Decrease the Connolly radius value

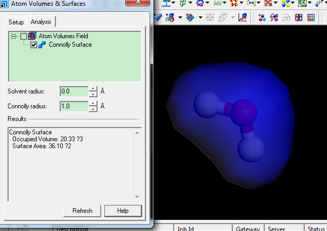[93, 109]
